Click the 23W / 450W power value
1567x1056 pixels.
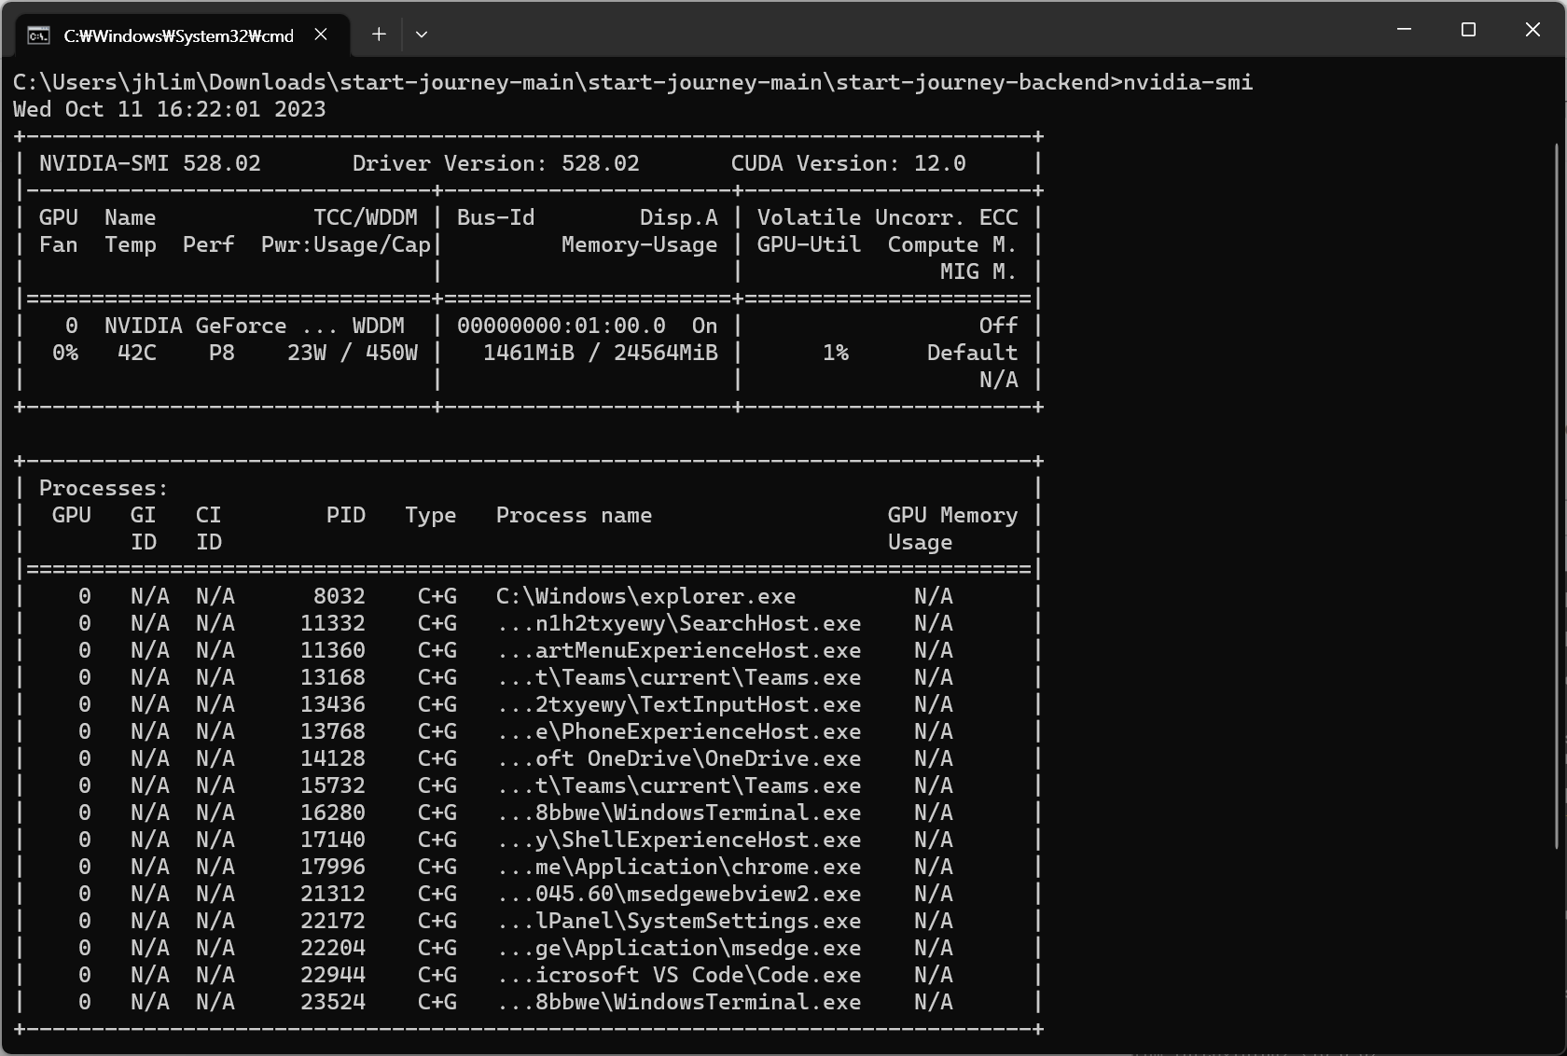tap(353, 353)
